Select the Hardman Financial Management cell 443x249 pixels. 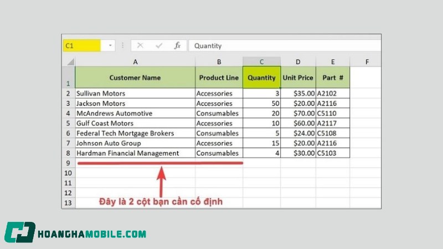pos(135,153)
